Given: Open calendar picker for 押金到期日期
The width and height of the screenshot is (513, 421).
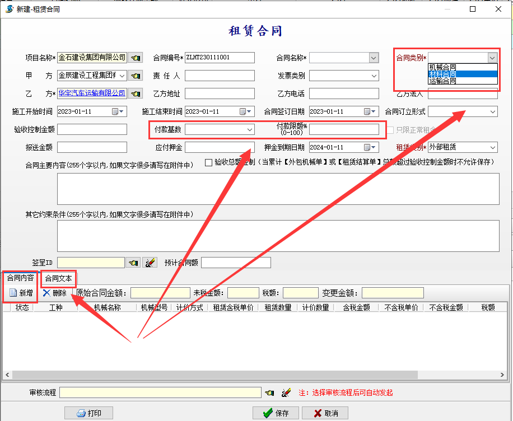Looking at the screenshot, I should 371,147.
